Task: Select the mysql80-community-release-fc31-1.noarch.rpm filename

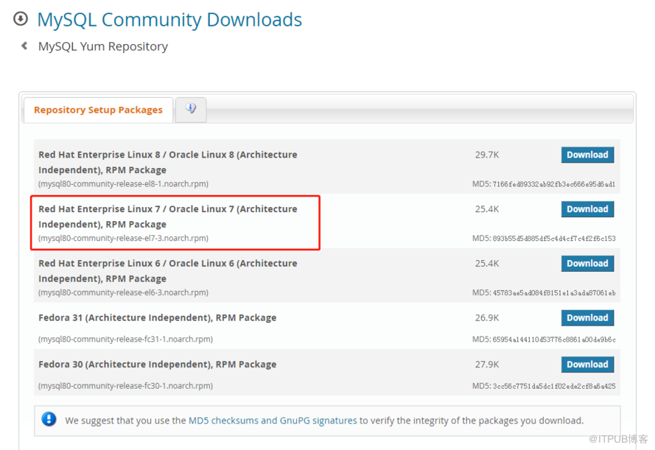Action: [125, 340]
